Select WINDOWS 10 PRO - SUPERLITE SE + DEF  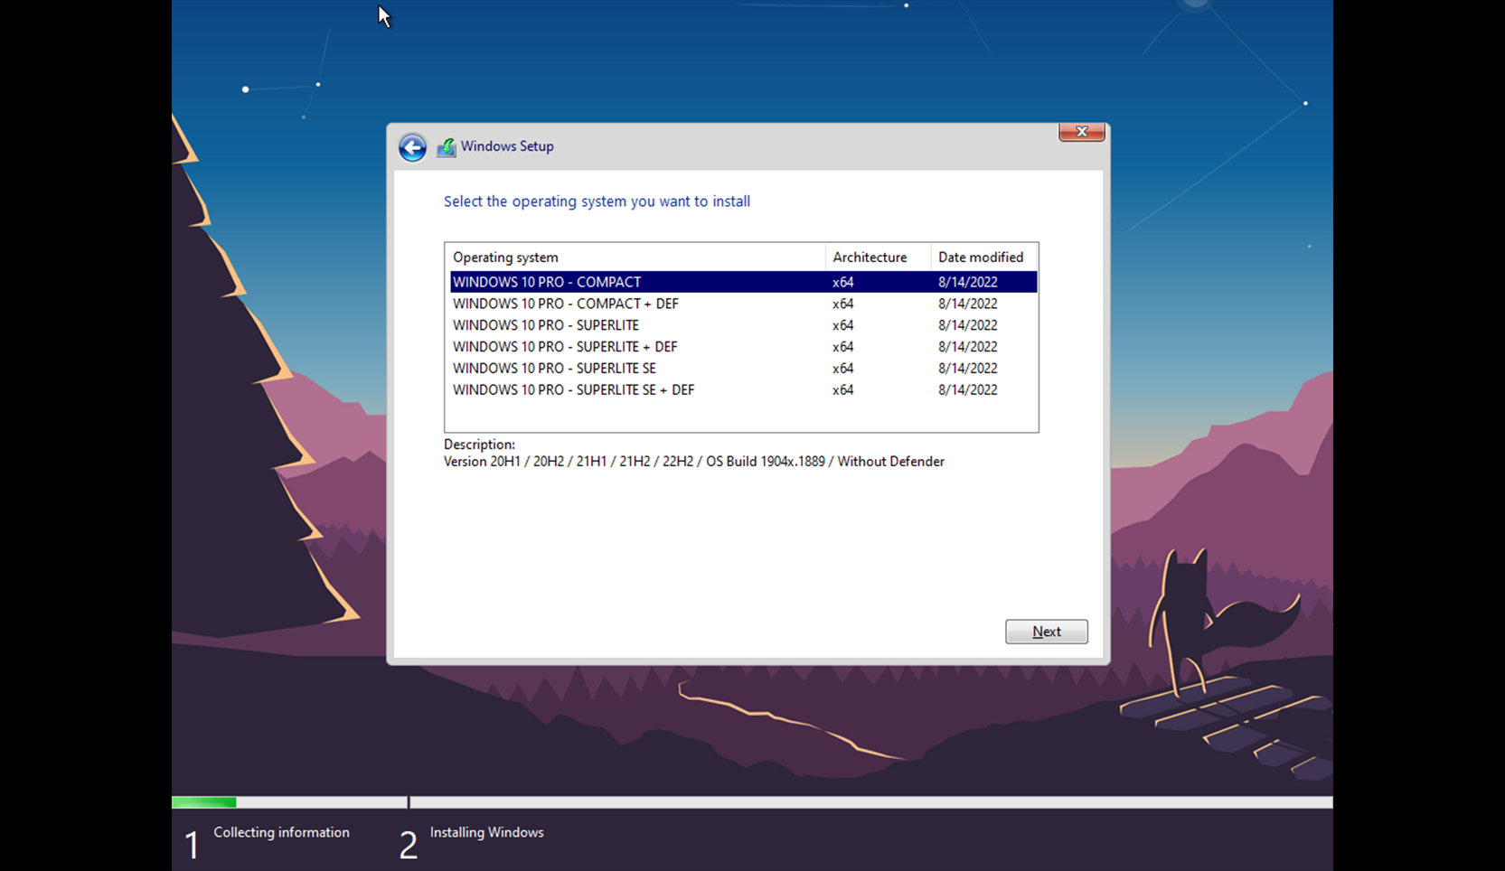tap(743, 390)
